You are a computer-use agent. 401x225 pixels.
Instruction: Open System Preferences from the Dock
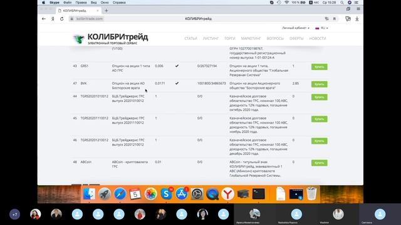point(197,194)
